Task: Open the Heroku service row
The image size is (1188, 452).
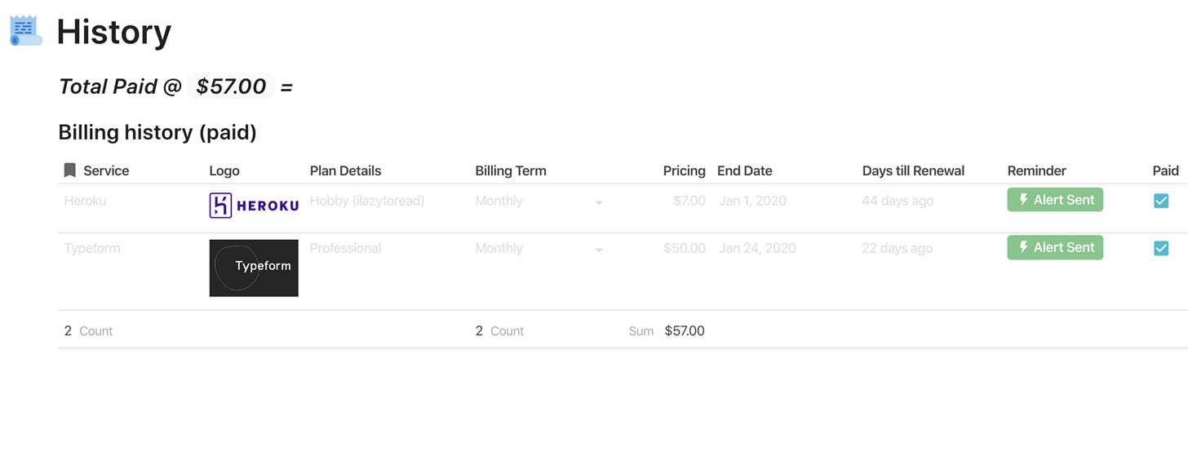Action: point(86,201)
